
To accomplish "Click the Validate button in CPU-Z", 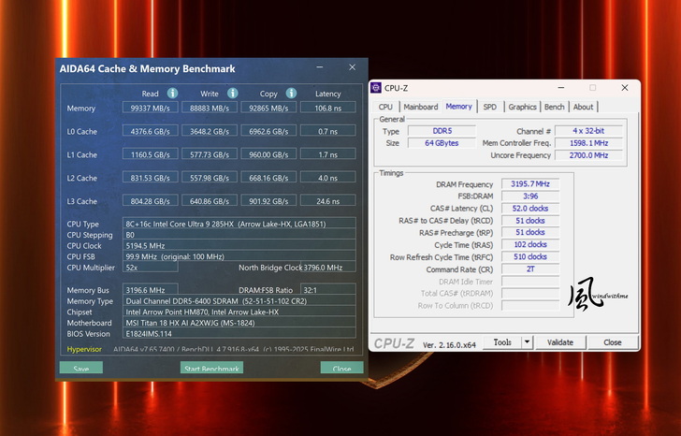I will (559, 342).
